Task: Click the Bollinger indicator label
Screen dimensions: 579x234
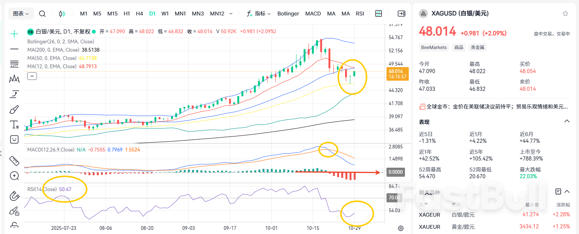Action: (288, 13)
